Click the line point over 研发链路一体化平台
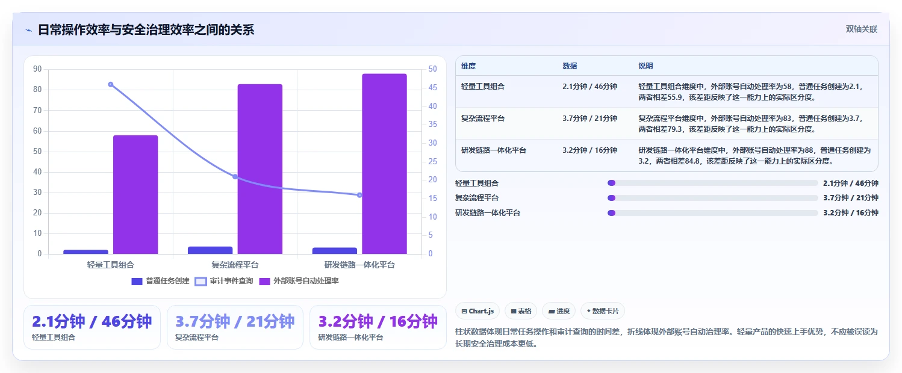Screen dimensions: 902x373 359,195
